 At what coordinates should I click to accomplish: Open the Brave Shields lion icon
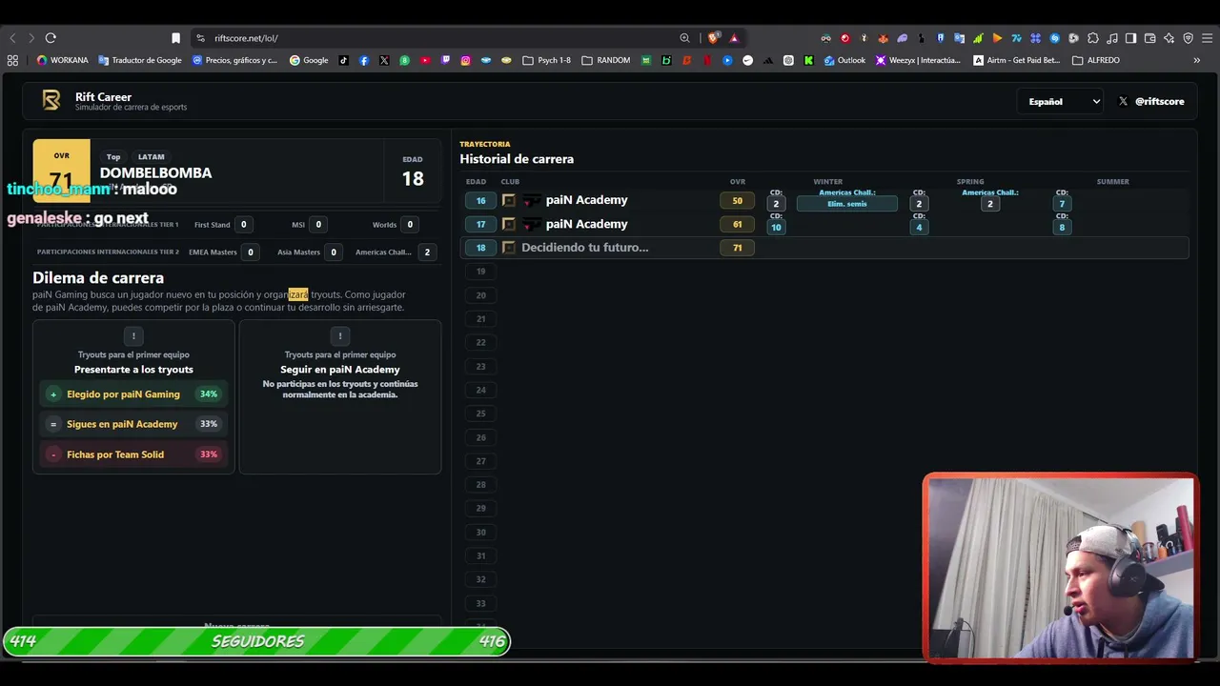tap(713, 38)
